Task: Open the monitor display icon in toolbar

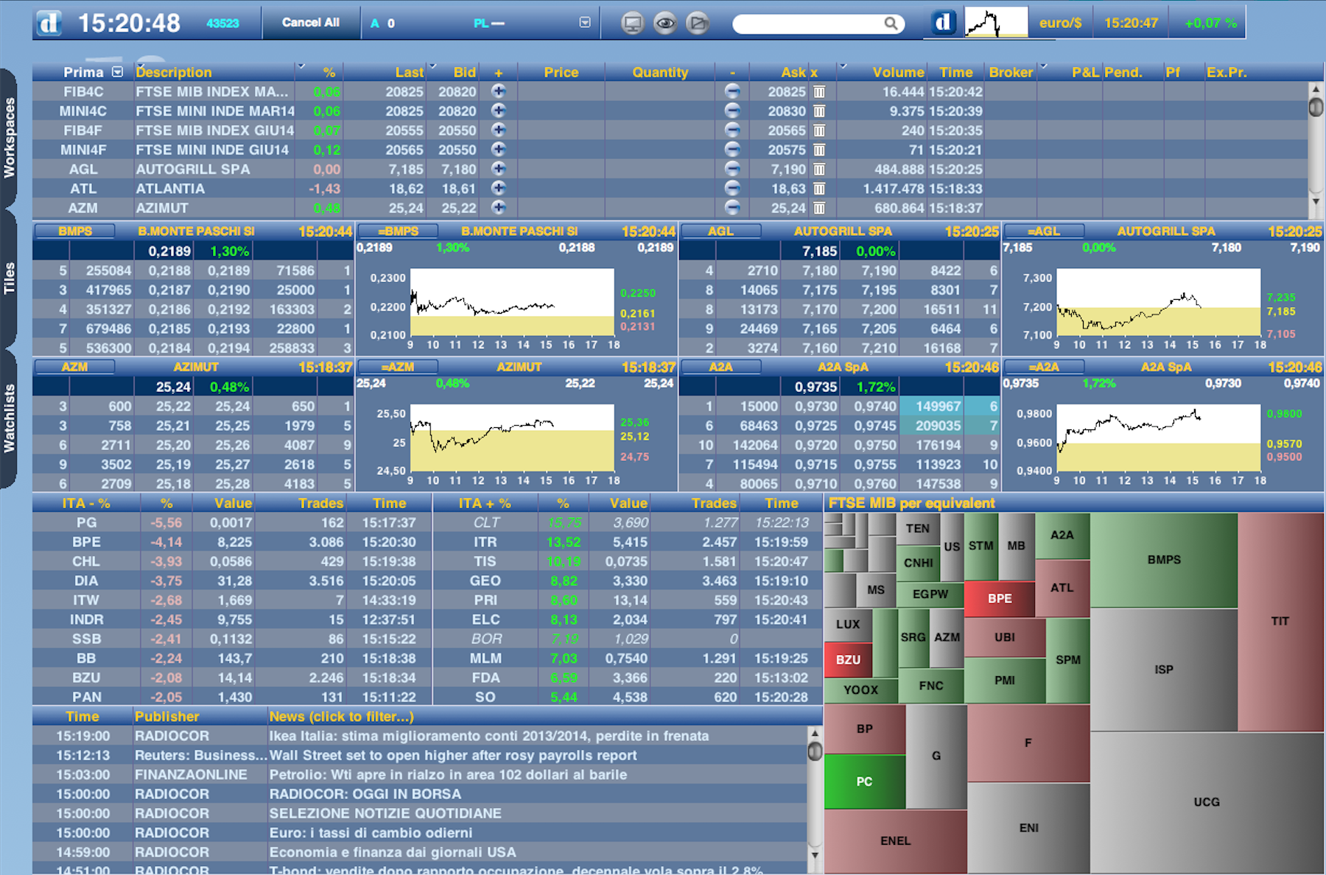Action: pos(632,24)
